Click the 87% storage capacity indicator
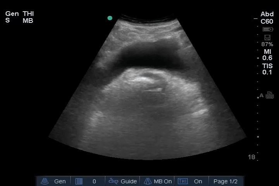Image resolution: width=279 pixels, height=186 pixels. 267,44
